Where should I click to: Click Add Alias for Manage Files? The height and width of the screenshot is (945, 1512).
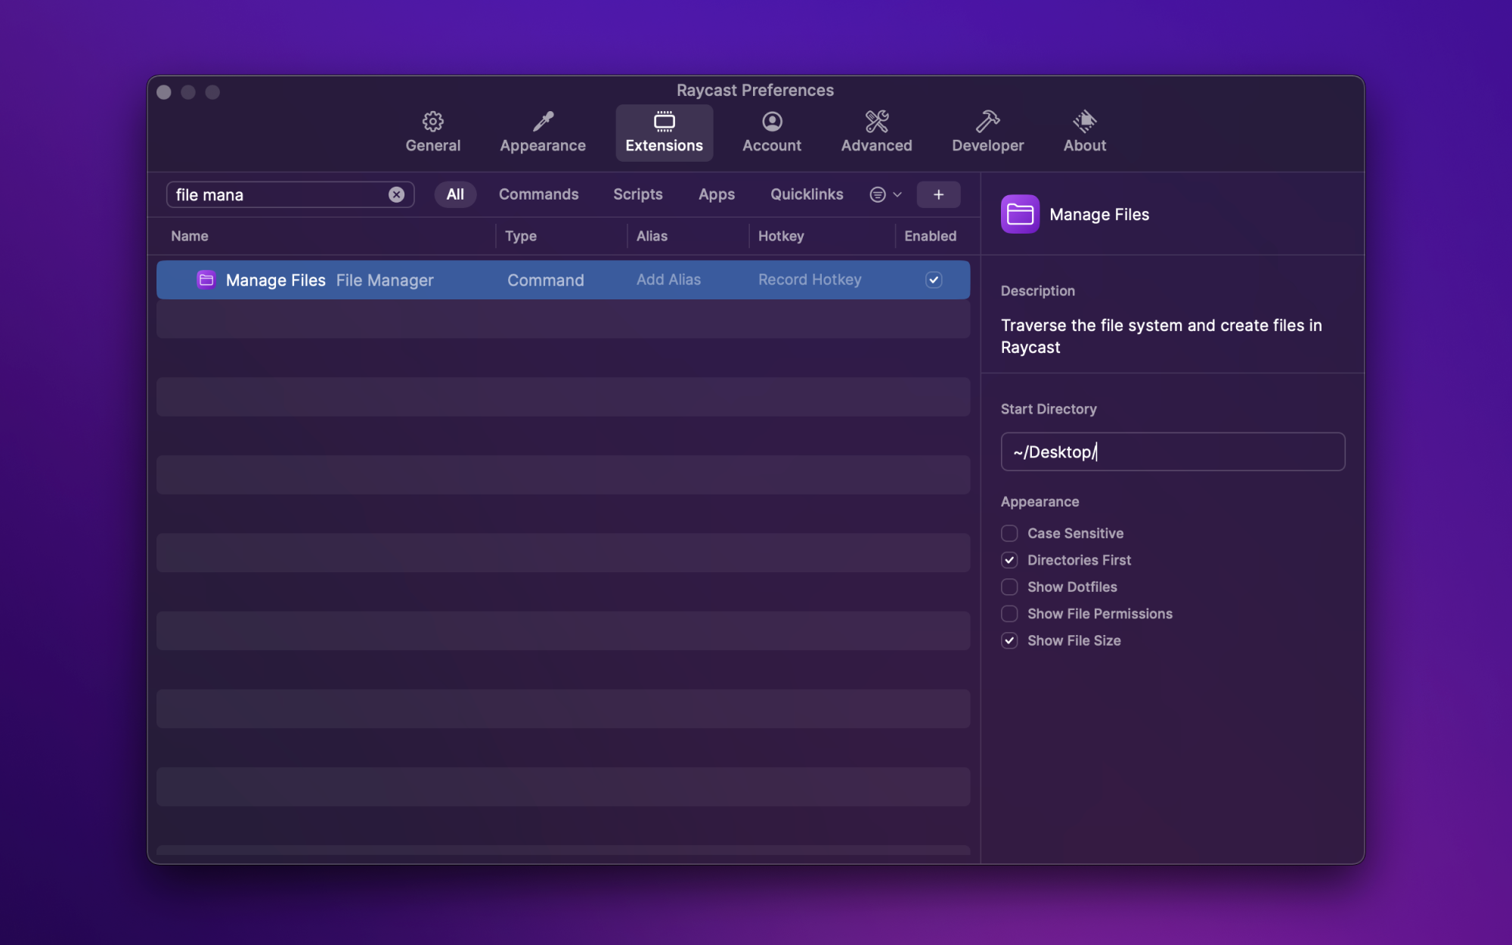[x=668, y=280]
